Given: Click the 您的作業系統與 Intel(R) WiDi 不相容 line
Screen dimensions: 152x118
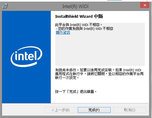Looking at the screenshot, I should 85,29.
